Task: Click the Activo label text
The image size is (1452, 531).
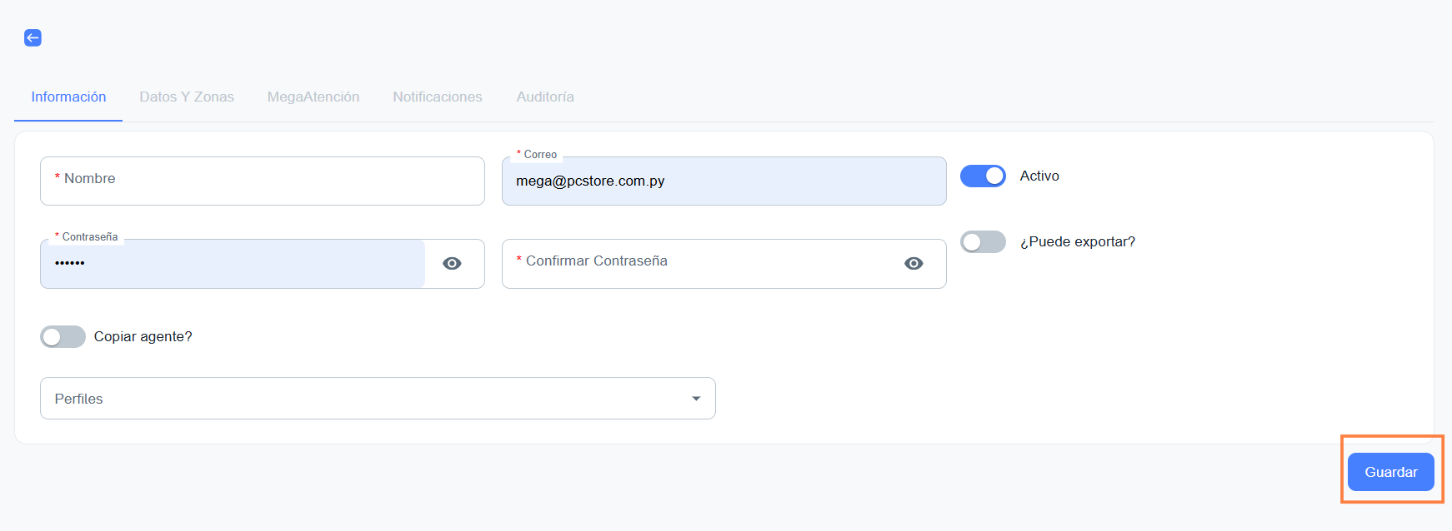Action: [x=1039, y=176]
